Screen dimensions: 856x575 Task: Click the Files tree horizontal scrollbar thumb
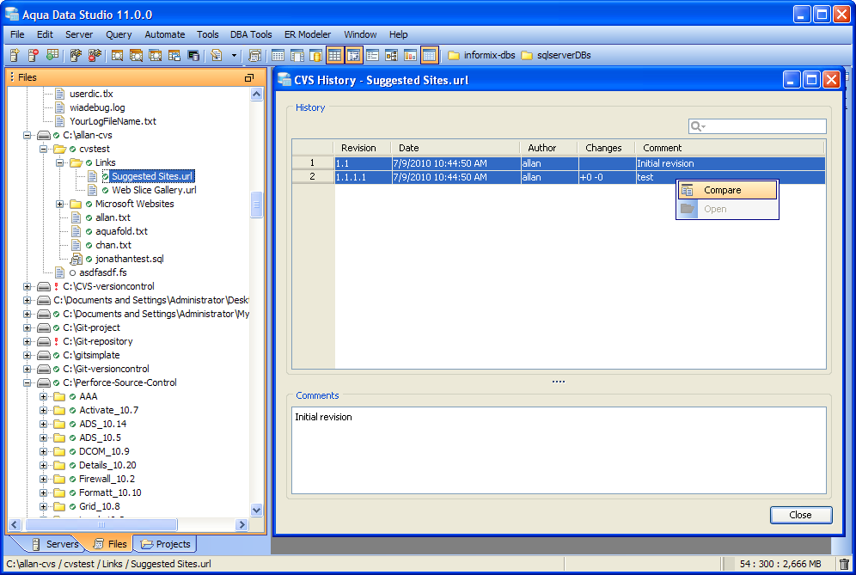[x=101, y=525]
